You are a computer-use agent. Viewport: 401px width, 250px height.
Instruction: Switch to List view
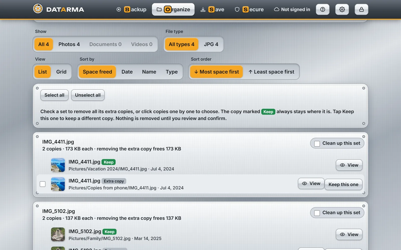point(43,72)
